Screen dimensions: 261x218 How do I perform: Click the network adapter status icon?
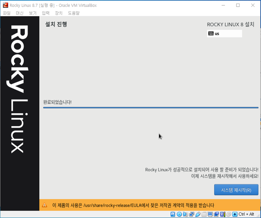coord(192,214)
